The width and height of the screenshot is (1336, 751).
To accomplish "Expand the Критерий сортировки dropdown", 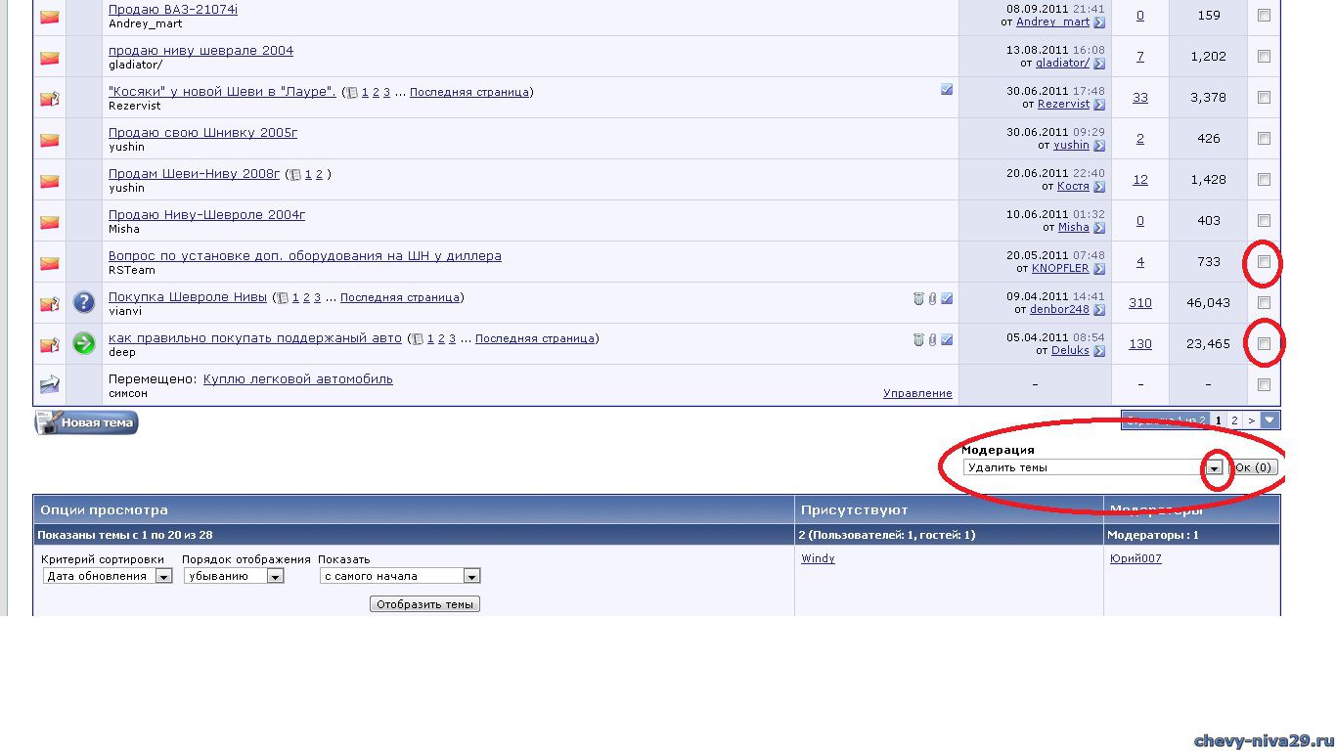I will pos(163,577).
